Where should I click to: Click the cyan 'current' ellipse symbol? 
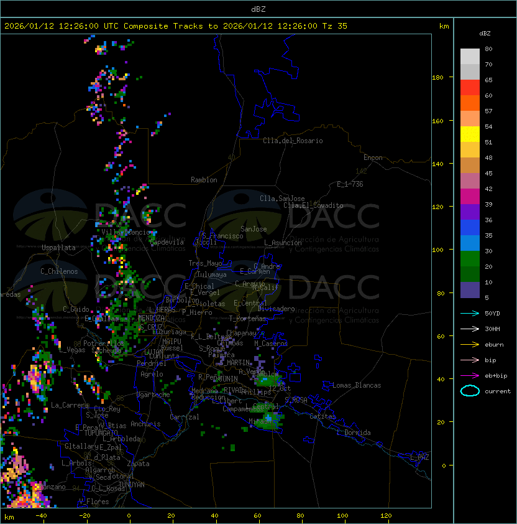tap(470, 391)
